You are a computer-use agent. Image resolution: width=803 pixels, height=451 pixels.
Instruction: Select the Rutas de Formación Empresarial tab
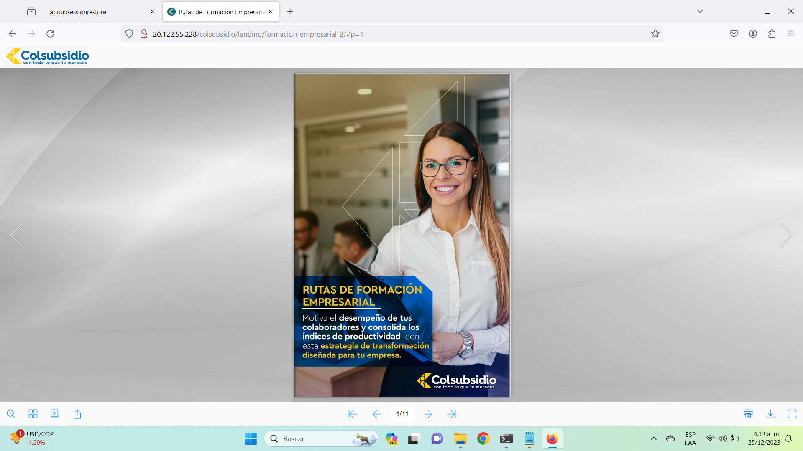coord(221,12)
